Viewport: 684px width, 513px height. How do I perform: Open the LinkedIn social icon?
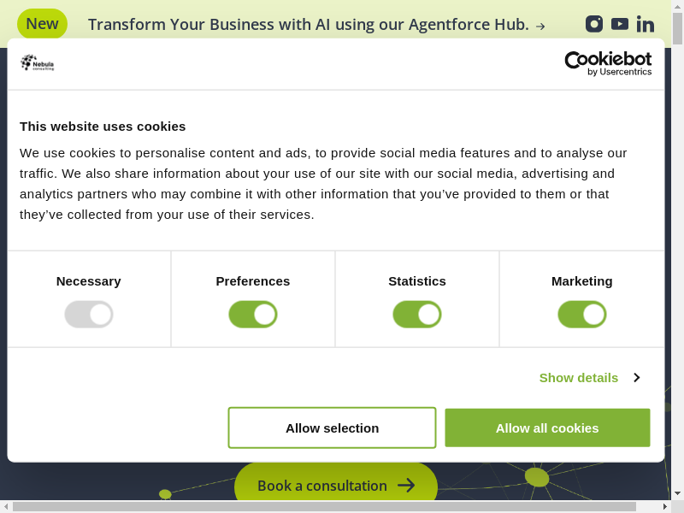pos(646,24)
